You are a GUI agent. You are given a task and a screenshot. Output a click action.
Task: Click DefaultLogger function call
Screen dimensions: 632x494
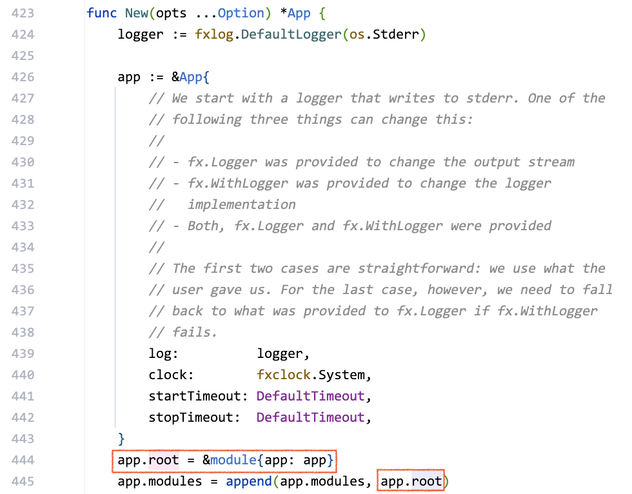291,35
